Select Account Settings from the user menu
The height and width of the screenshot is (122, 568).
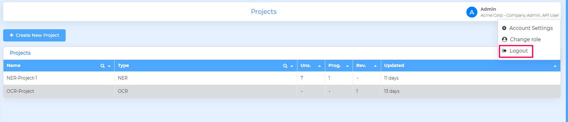(x=531, y=28)
